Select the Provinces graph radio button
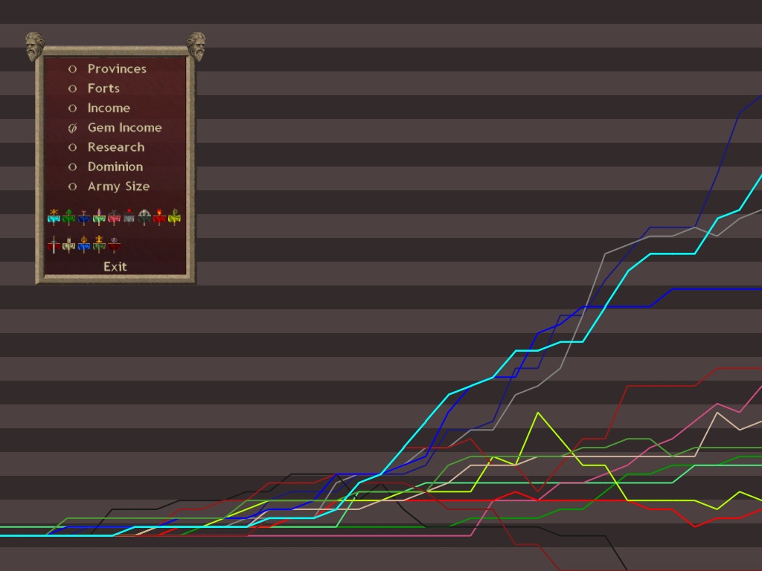The height and width of the screenshot is (571, 762). (x=72, y=69)
